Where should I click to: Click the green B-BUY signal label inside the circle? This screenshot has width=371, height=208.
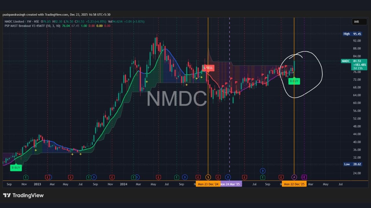click(x=294, y=81)
